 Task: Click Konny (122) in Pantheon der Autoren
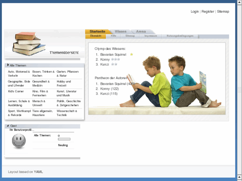[x=110, y=89]
